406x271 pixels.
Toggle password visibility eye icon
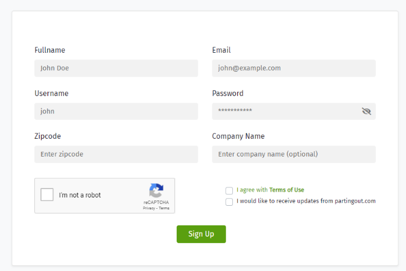pos(366,111)
